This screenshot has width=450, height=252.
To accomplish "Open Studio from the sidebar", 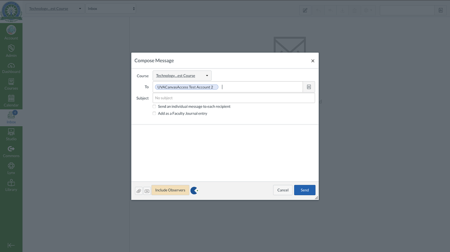I will tap(11, 134).
